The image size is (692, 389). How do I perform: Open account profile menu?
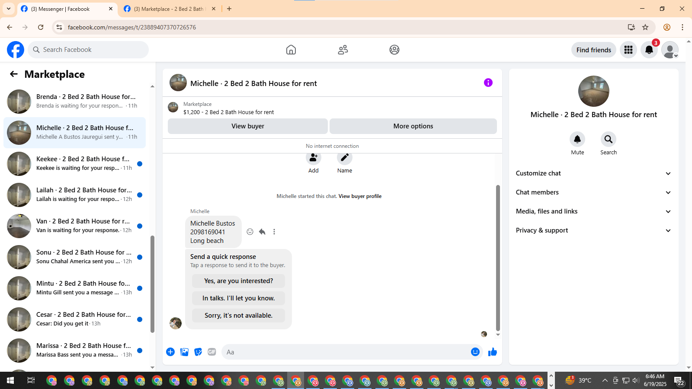(670, 50)
